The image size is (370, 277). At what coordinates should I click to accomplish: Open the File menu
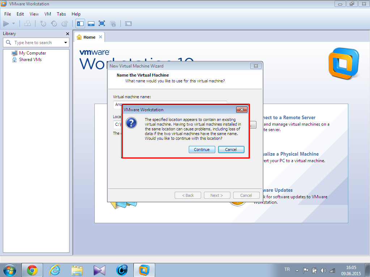[x=8, y=14]
